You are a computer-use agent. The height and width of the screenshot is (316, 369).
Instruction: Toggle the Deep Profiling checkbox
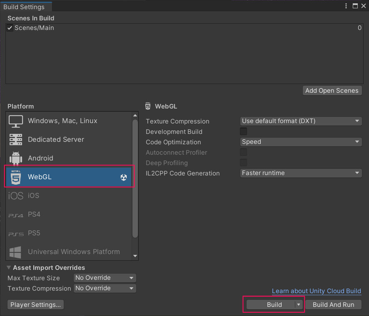click(x=244, y=163)
